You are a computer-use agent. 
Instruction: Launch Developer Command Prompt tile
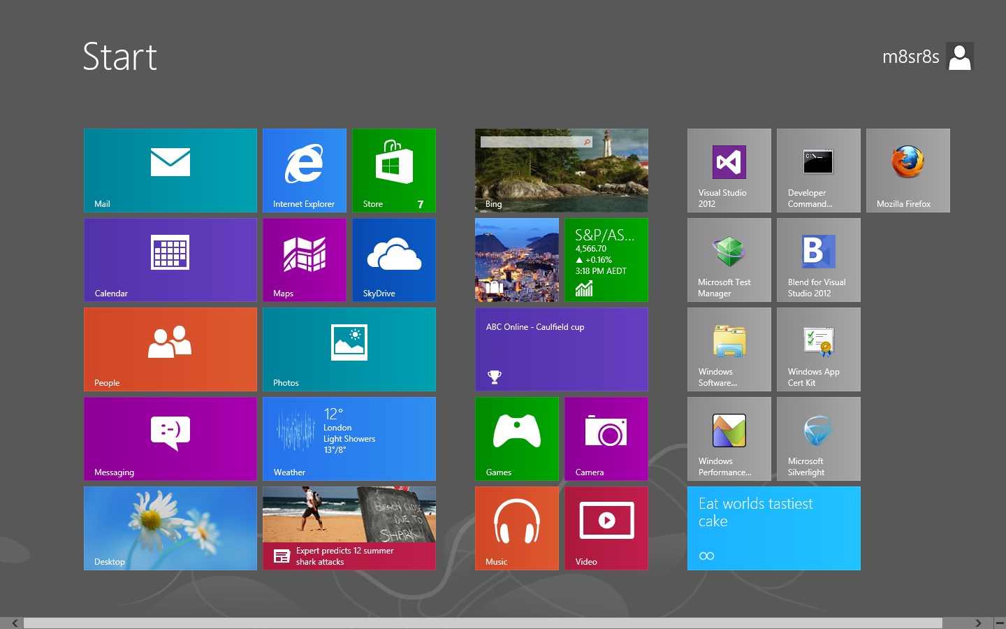pyautogui.click(x=819, y=171)
